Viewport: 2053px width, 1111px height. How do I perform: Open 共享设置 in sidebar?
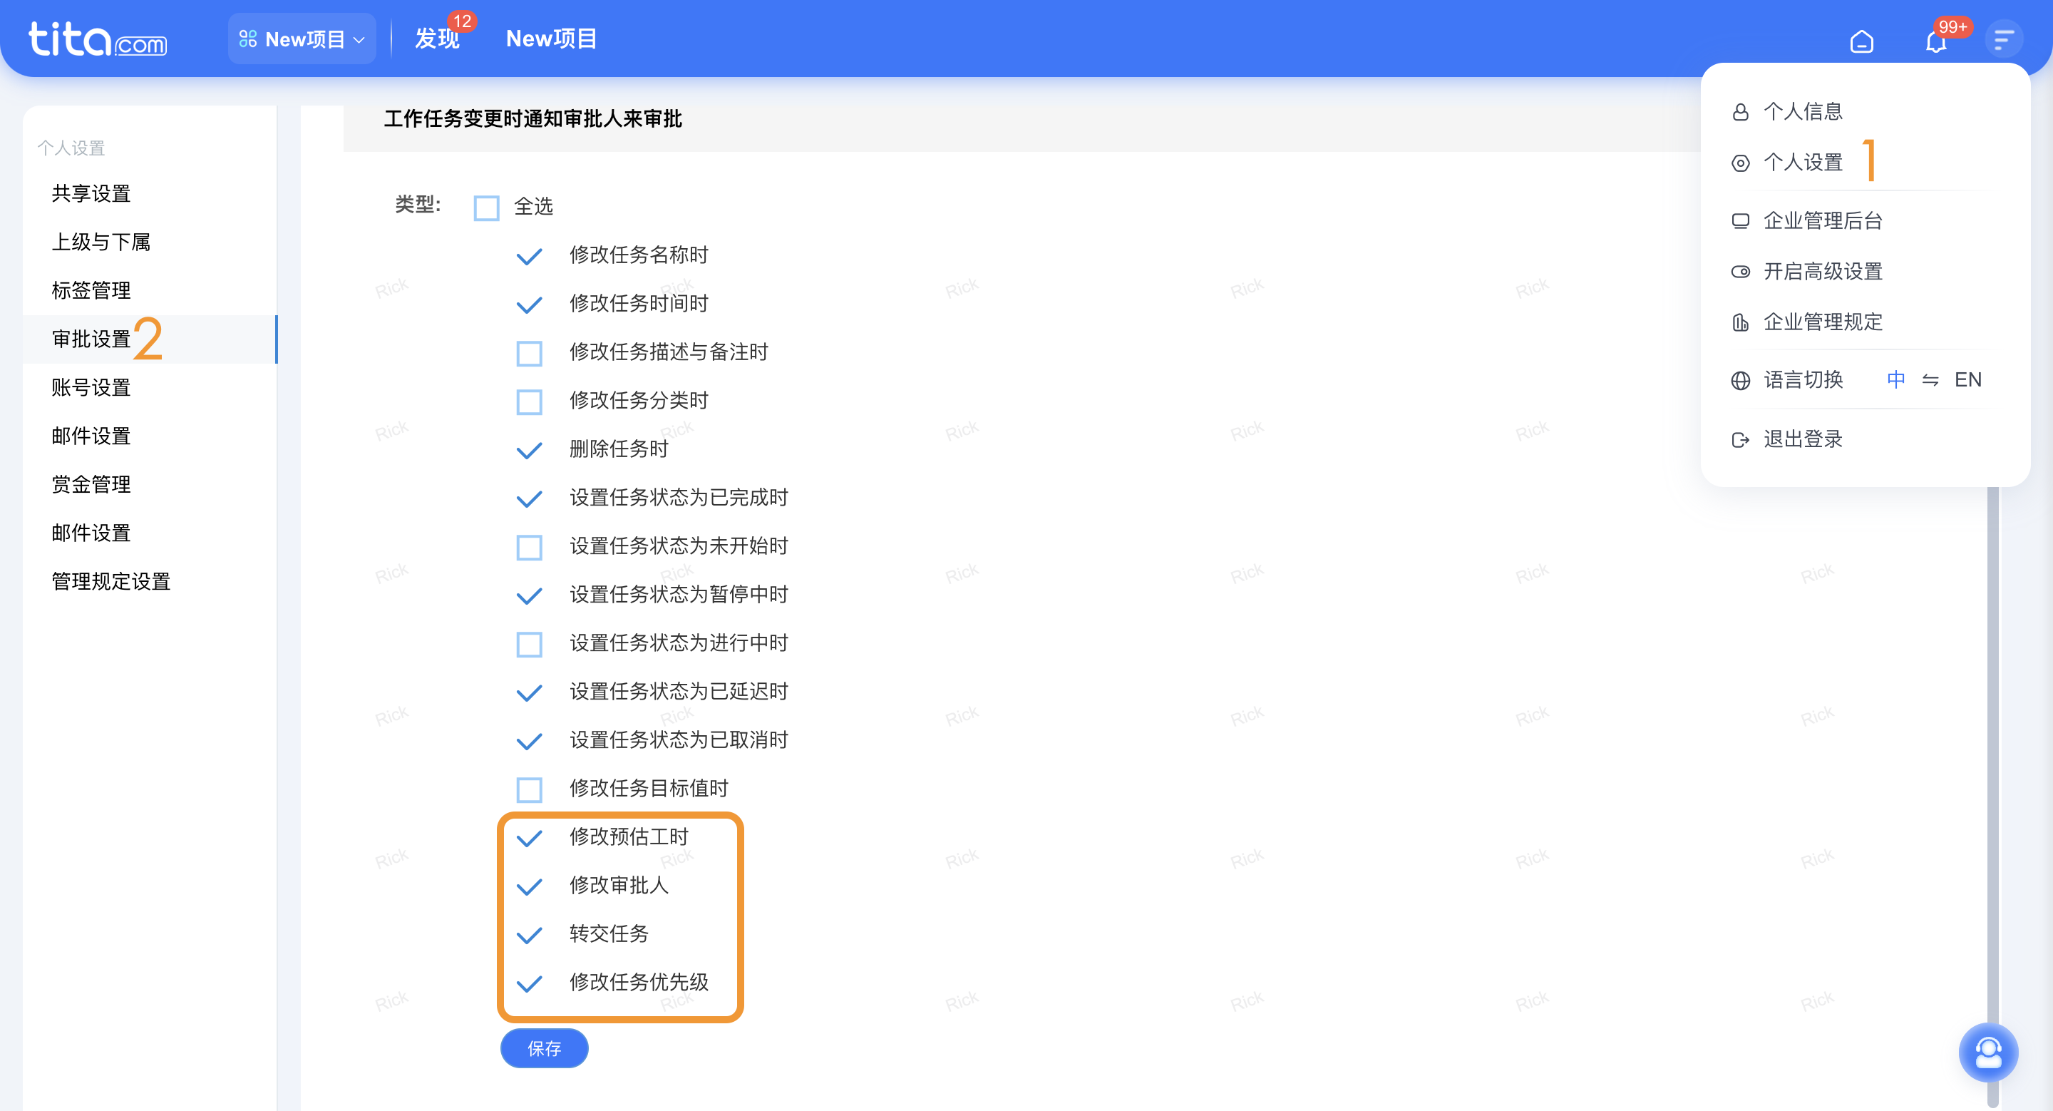[x=91, y=194]
